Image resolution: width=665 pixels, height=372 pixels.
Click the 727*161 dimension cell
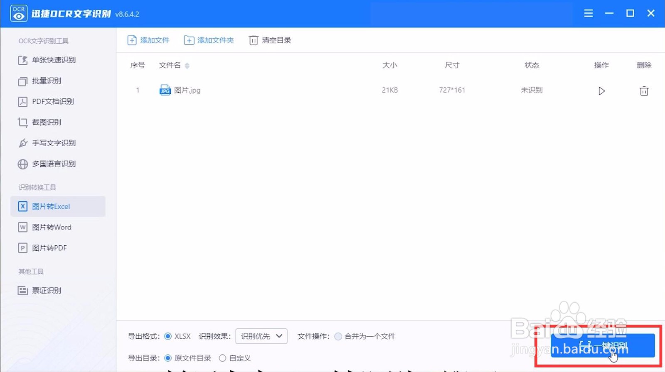[452, 90]
